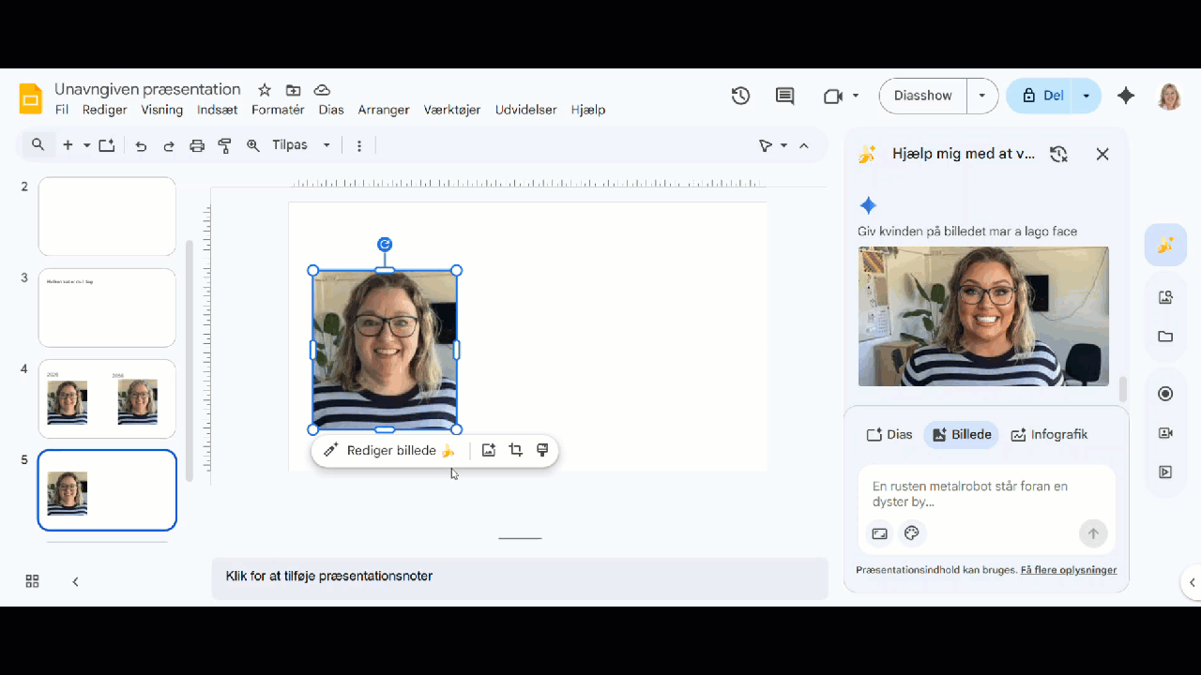This screenshot has height=675, width=1201.
Task: Open the Indsæt menu
Action: click(x=217, y=110)
